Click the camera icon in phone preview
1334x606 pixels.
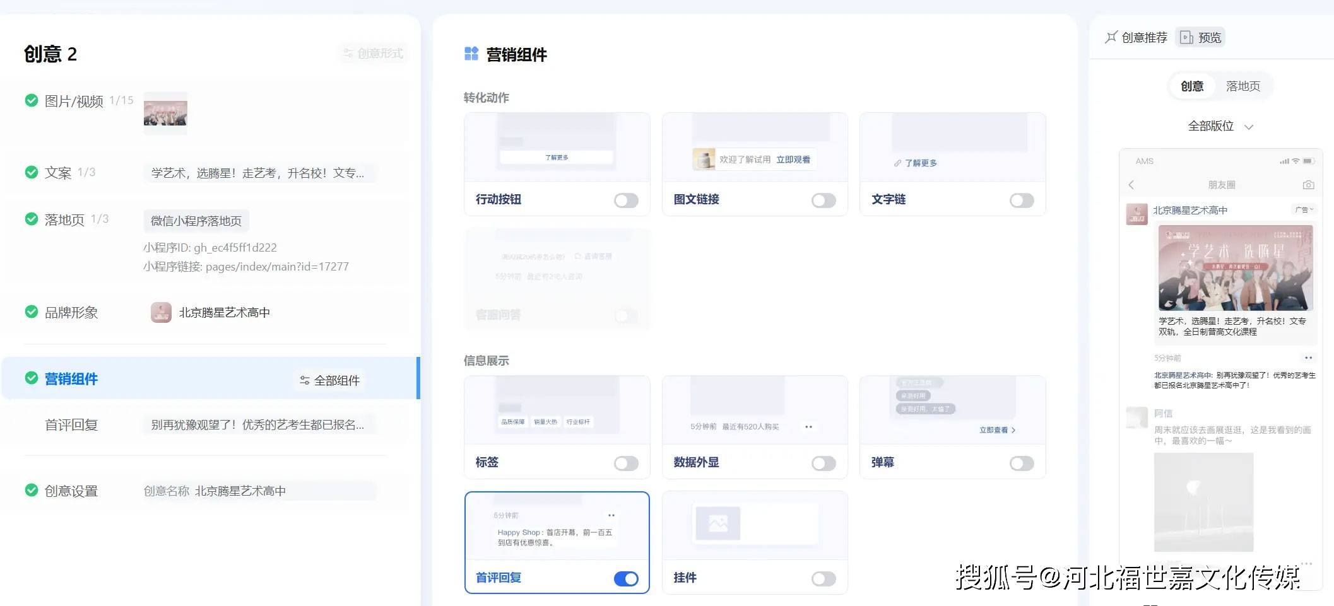pos(1308,185)
